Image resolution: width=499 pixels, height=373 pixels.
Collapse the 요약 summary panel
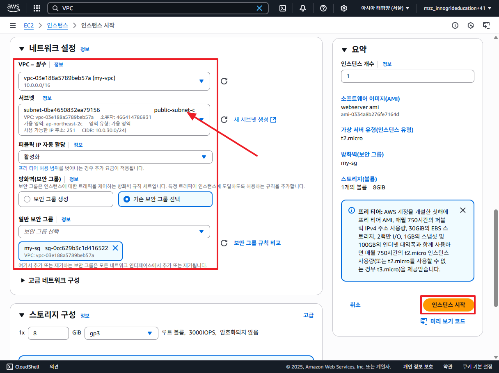pyautogui.click(x=344, y=50)
